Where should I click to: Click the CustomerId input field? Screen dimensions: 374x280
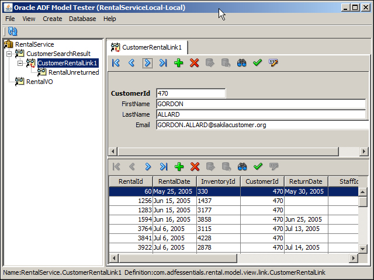tap(191, 93)
